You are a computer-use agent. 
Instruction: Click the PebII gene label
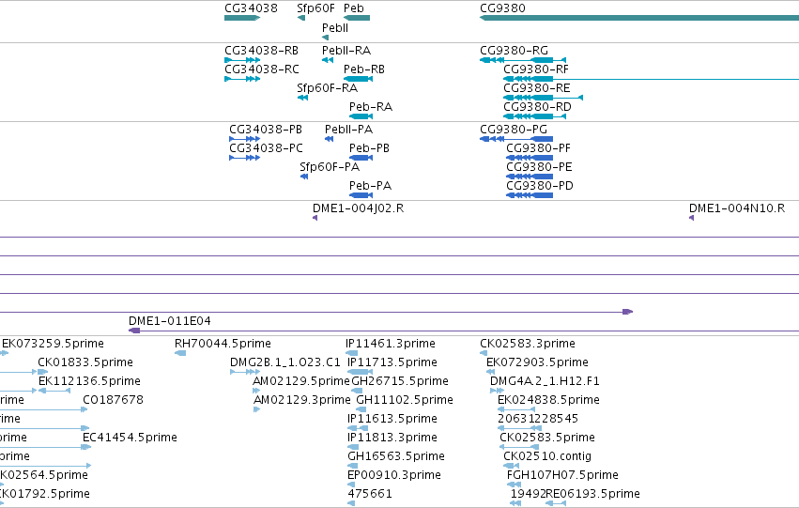335,28
